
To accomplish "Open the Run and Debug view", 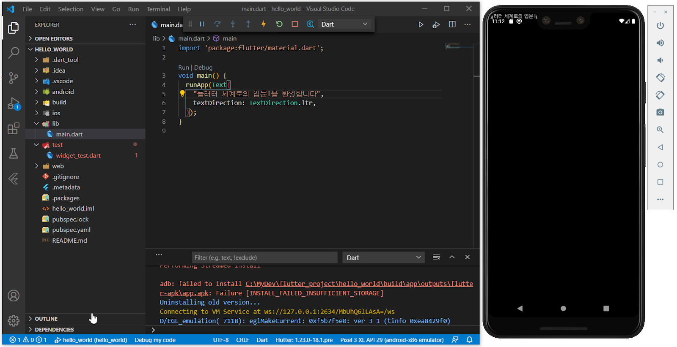I will point(14,103).
